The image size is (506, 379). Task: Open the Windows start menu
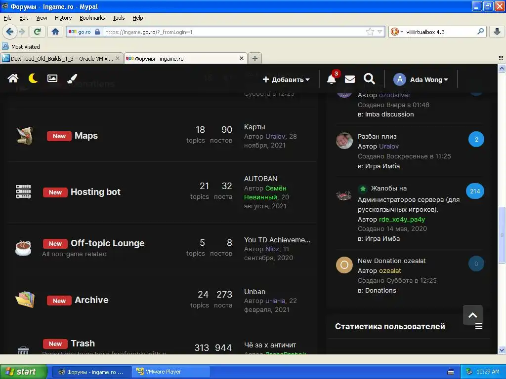[x=23, y=372]
